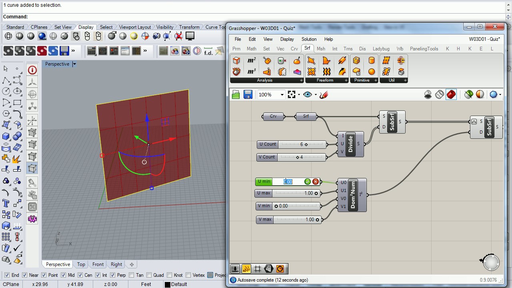Switch to the Rhino Viewport Layout tab
The image size is (512, 288).
[x=135, y=27]
